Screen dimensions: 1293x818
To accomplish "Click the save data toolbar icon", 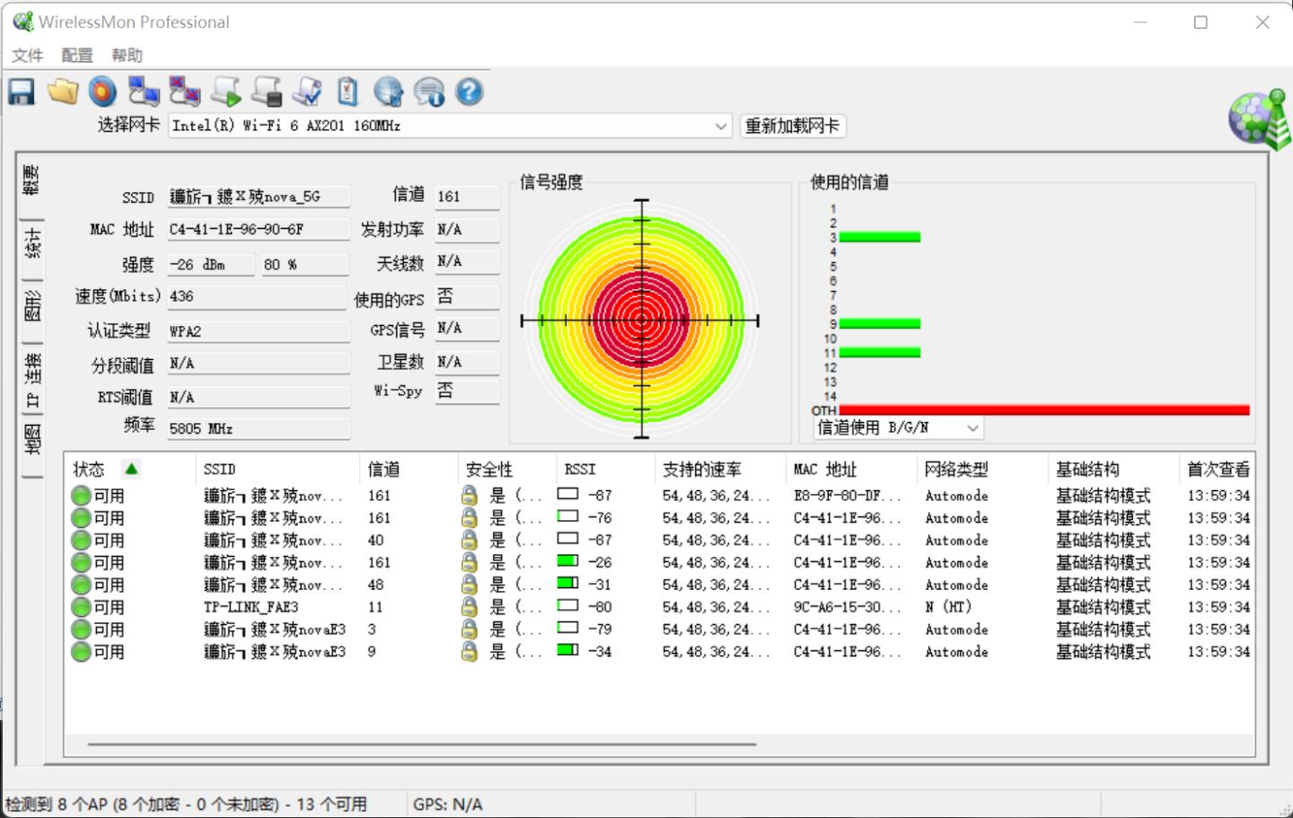I will click(22, 92).
